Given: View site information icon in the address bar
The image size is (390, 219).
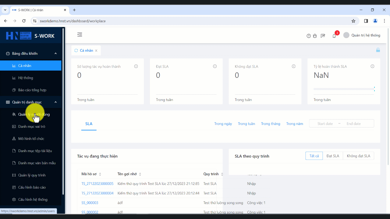Looking at the screenshot, I should click(x=35, y=21).
